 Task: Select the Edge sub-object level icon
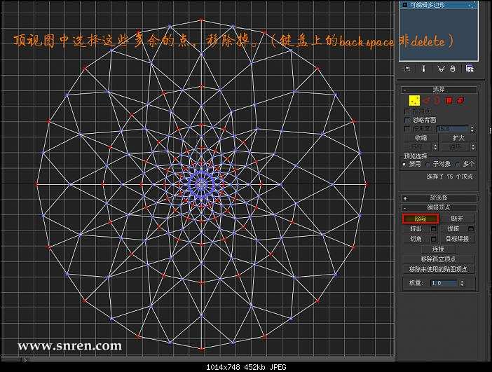pyautogui.click(x=426, y=101)
